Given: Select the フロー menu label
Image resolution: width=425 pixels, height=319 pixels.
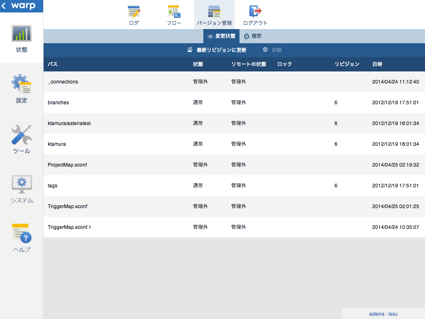Looking at the screenshot, I should pos(174,23).
